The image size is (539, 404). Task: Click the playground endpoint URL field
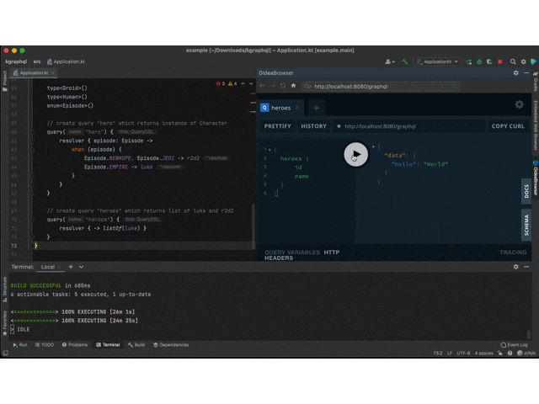tap(409, 126)
